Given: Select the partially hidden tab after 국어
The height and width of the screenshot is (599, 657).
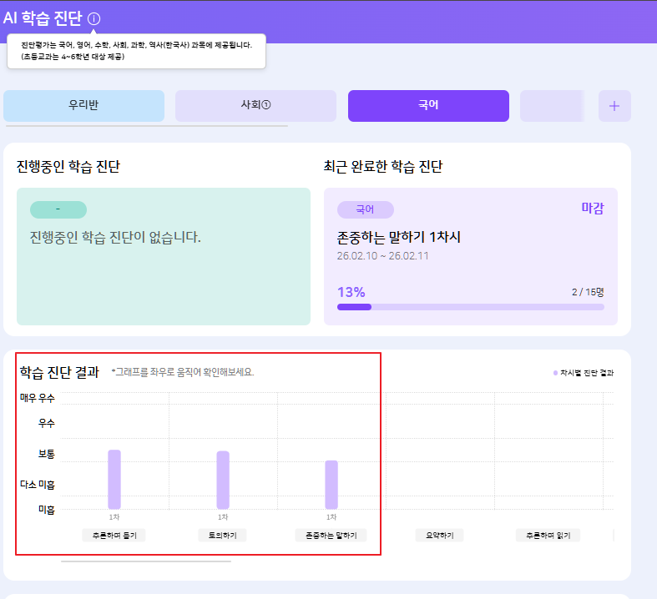Looking at the screenshot, I should tap(553, 106).
